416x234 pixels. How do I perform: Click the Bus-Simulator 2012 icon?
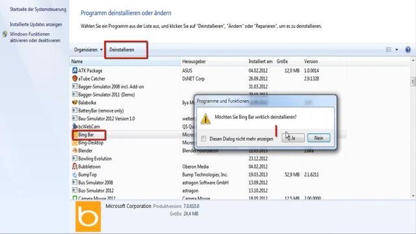75,190
